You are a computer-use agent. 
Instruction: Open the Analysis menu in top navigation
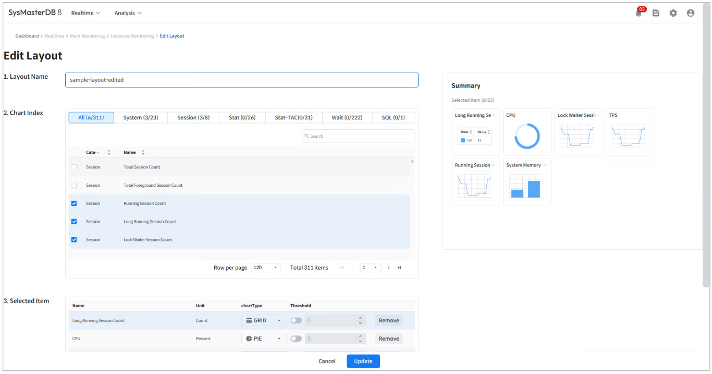[128, 13]
